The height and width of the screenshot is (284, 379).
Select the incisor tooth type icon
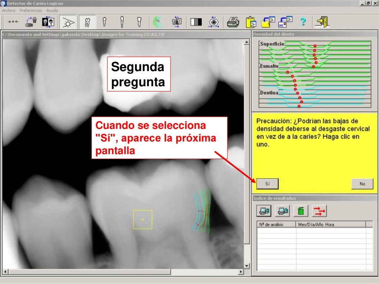click(139, 22)
